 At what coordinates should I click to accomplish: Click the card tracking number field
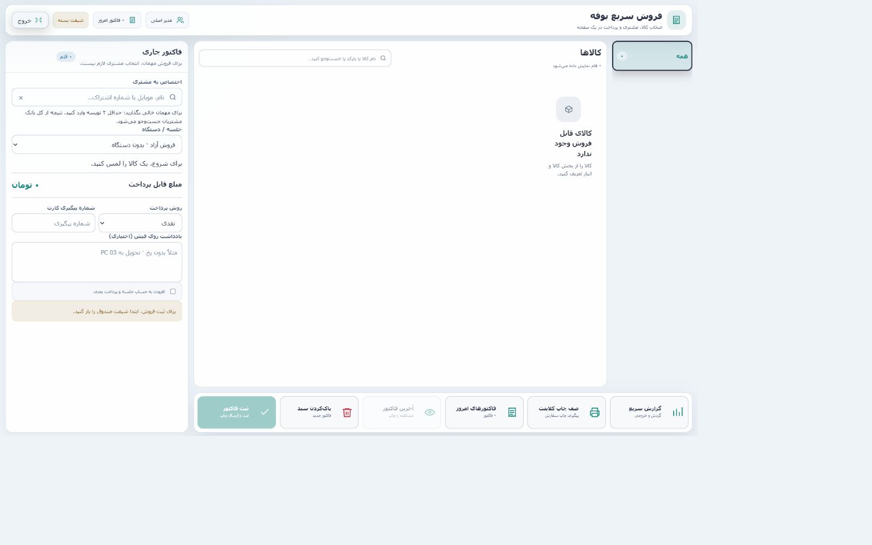pyautogui.click(x=53, y=223)
